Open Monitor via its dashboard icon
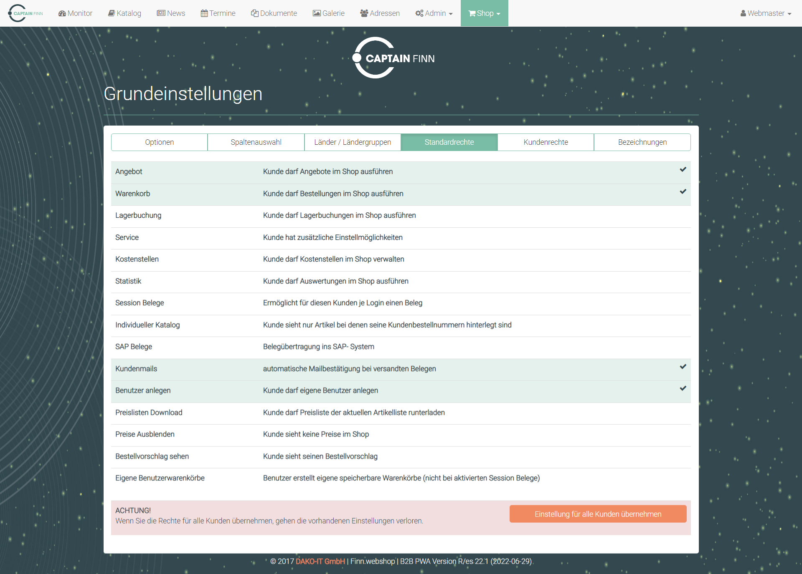The height and width of the screenshot is (574, 802). coord(62,13)
